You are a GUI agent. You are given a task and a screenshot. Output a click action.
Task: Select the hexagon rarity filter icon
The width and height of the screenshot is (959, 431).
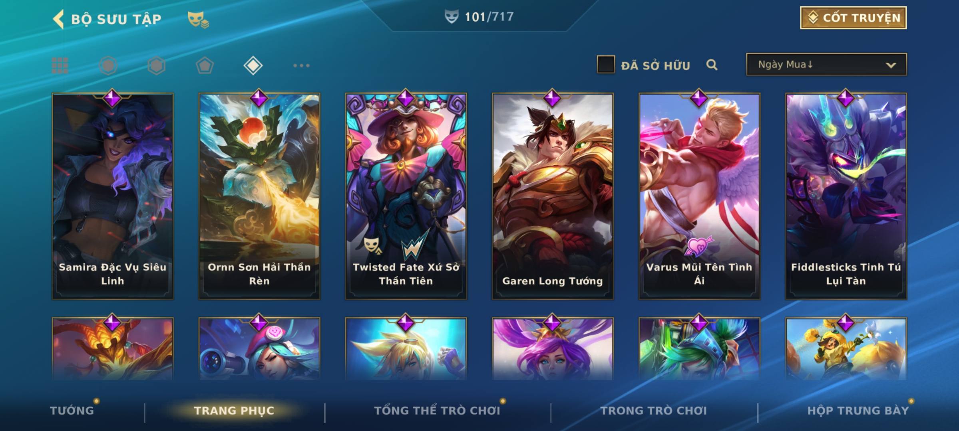[156, 65]
